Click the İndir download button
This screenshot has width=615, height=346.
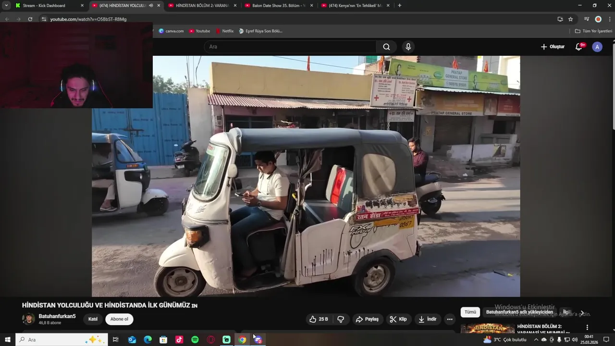[x=427, y=319]
